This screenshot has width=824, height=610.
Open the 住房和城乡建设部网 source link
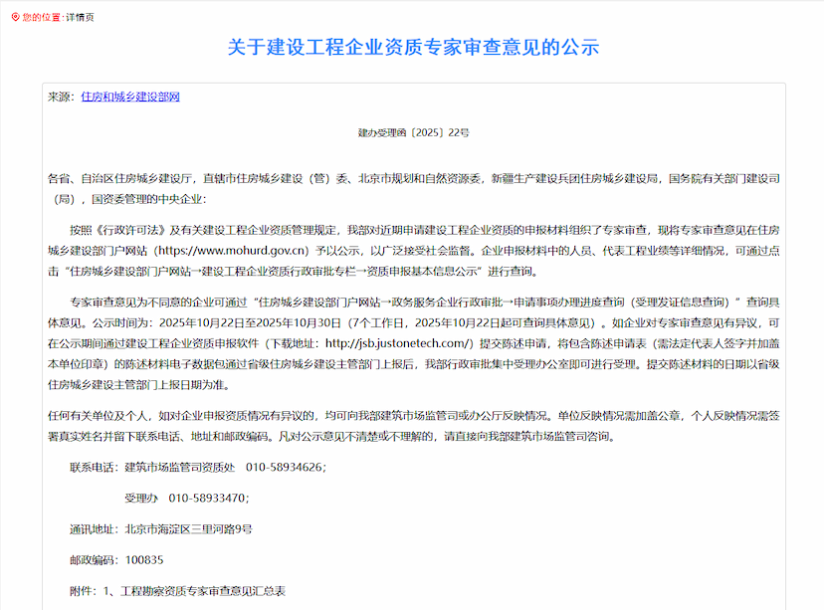click(x=129, y=97)
